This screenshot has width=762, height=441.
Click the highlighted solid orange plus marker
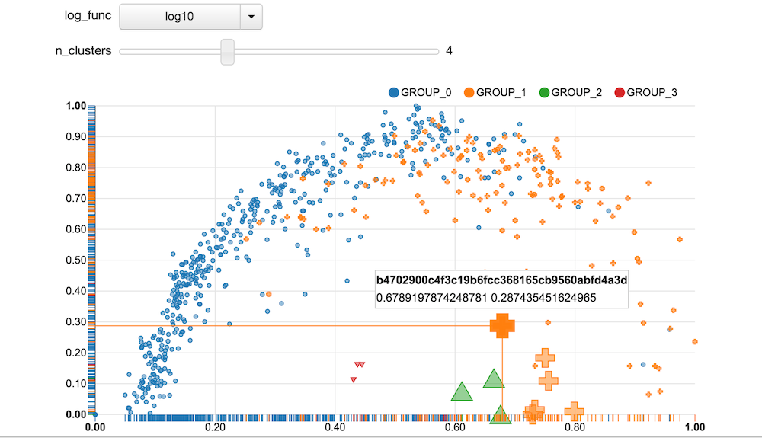pos(502,325)
